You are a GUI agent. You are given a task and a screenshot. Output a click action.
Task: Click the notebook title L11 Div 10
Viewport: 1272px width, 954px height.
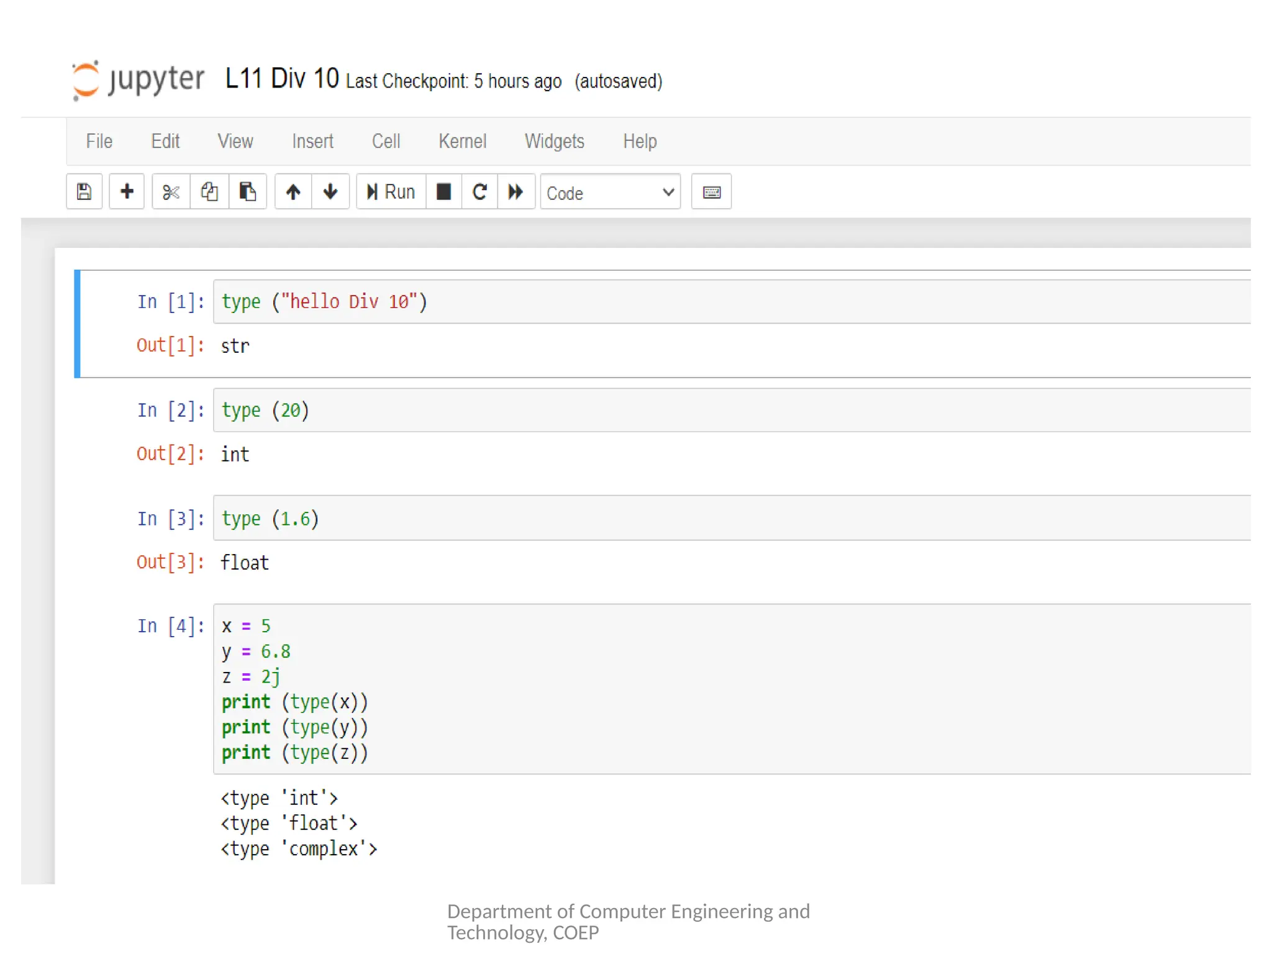[x=281, y=79]
